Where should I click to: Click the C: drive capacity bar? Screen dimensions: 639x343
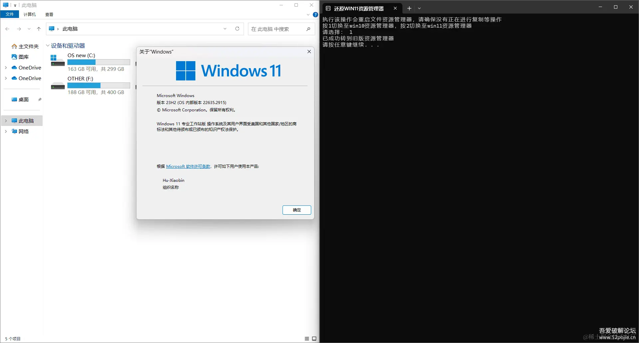[99, 62]
